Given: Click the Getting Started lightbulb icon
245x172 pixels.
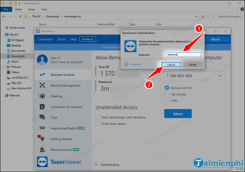Looking at the screenshot, I should 41,138.
